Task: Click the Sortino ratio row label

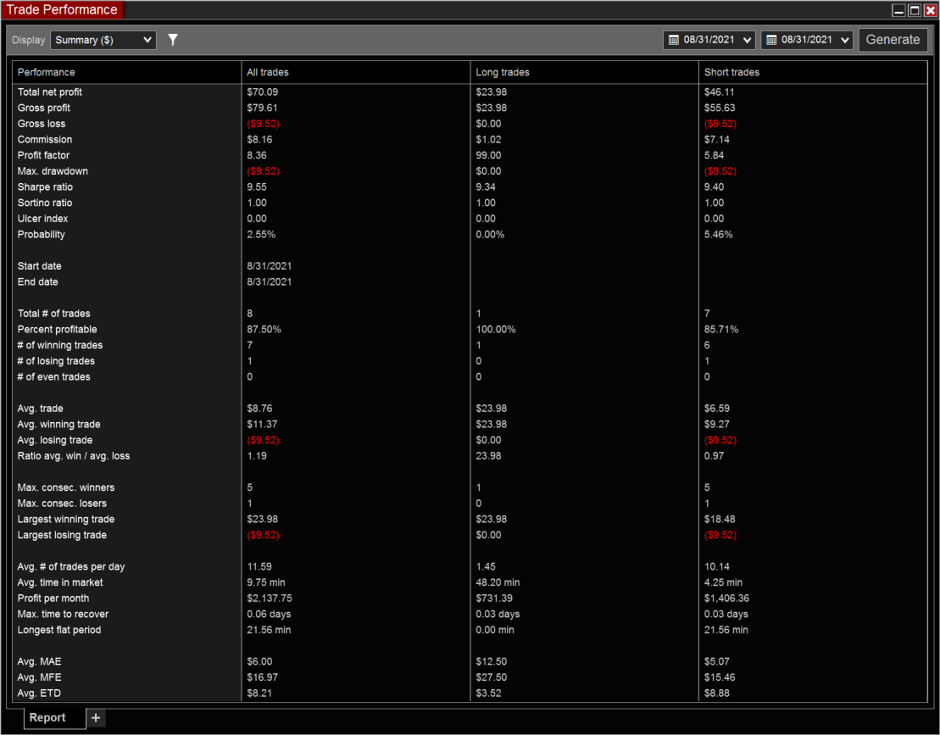Action: coord(44,203)
